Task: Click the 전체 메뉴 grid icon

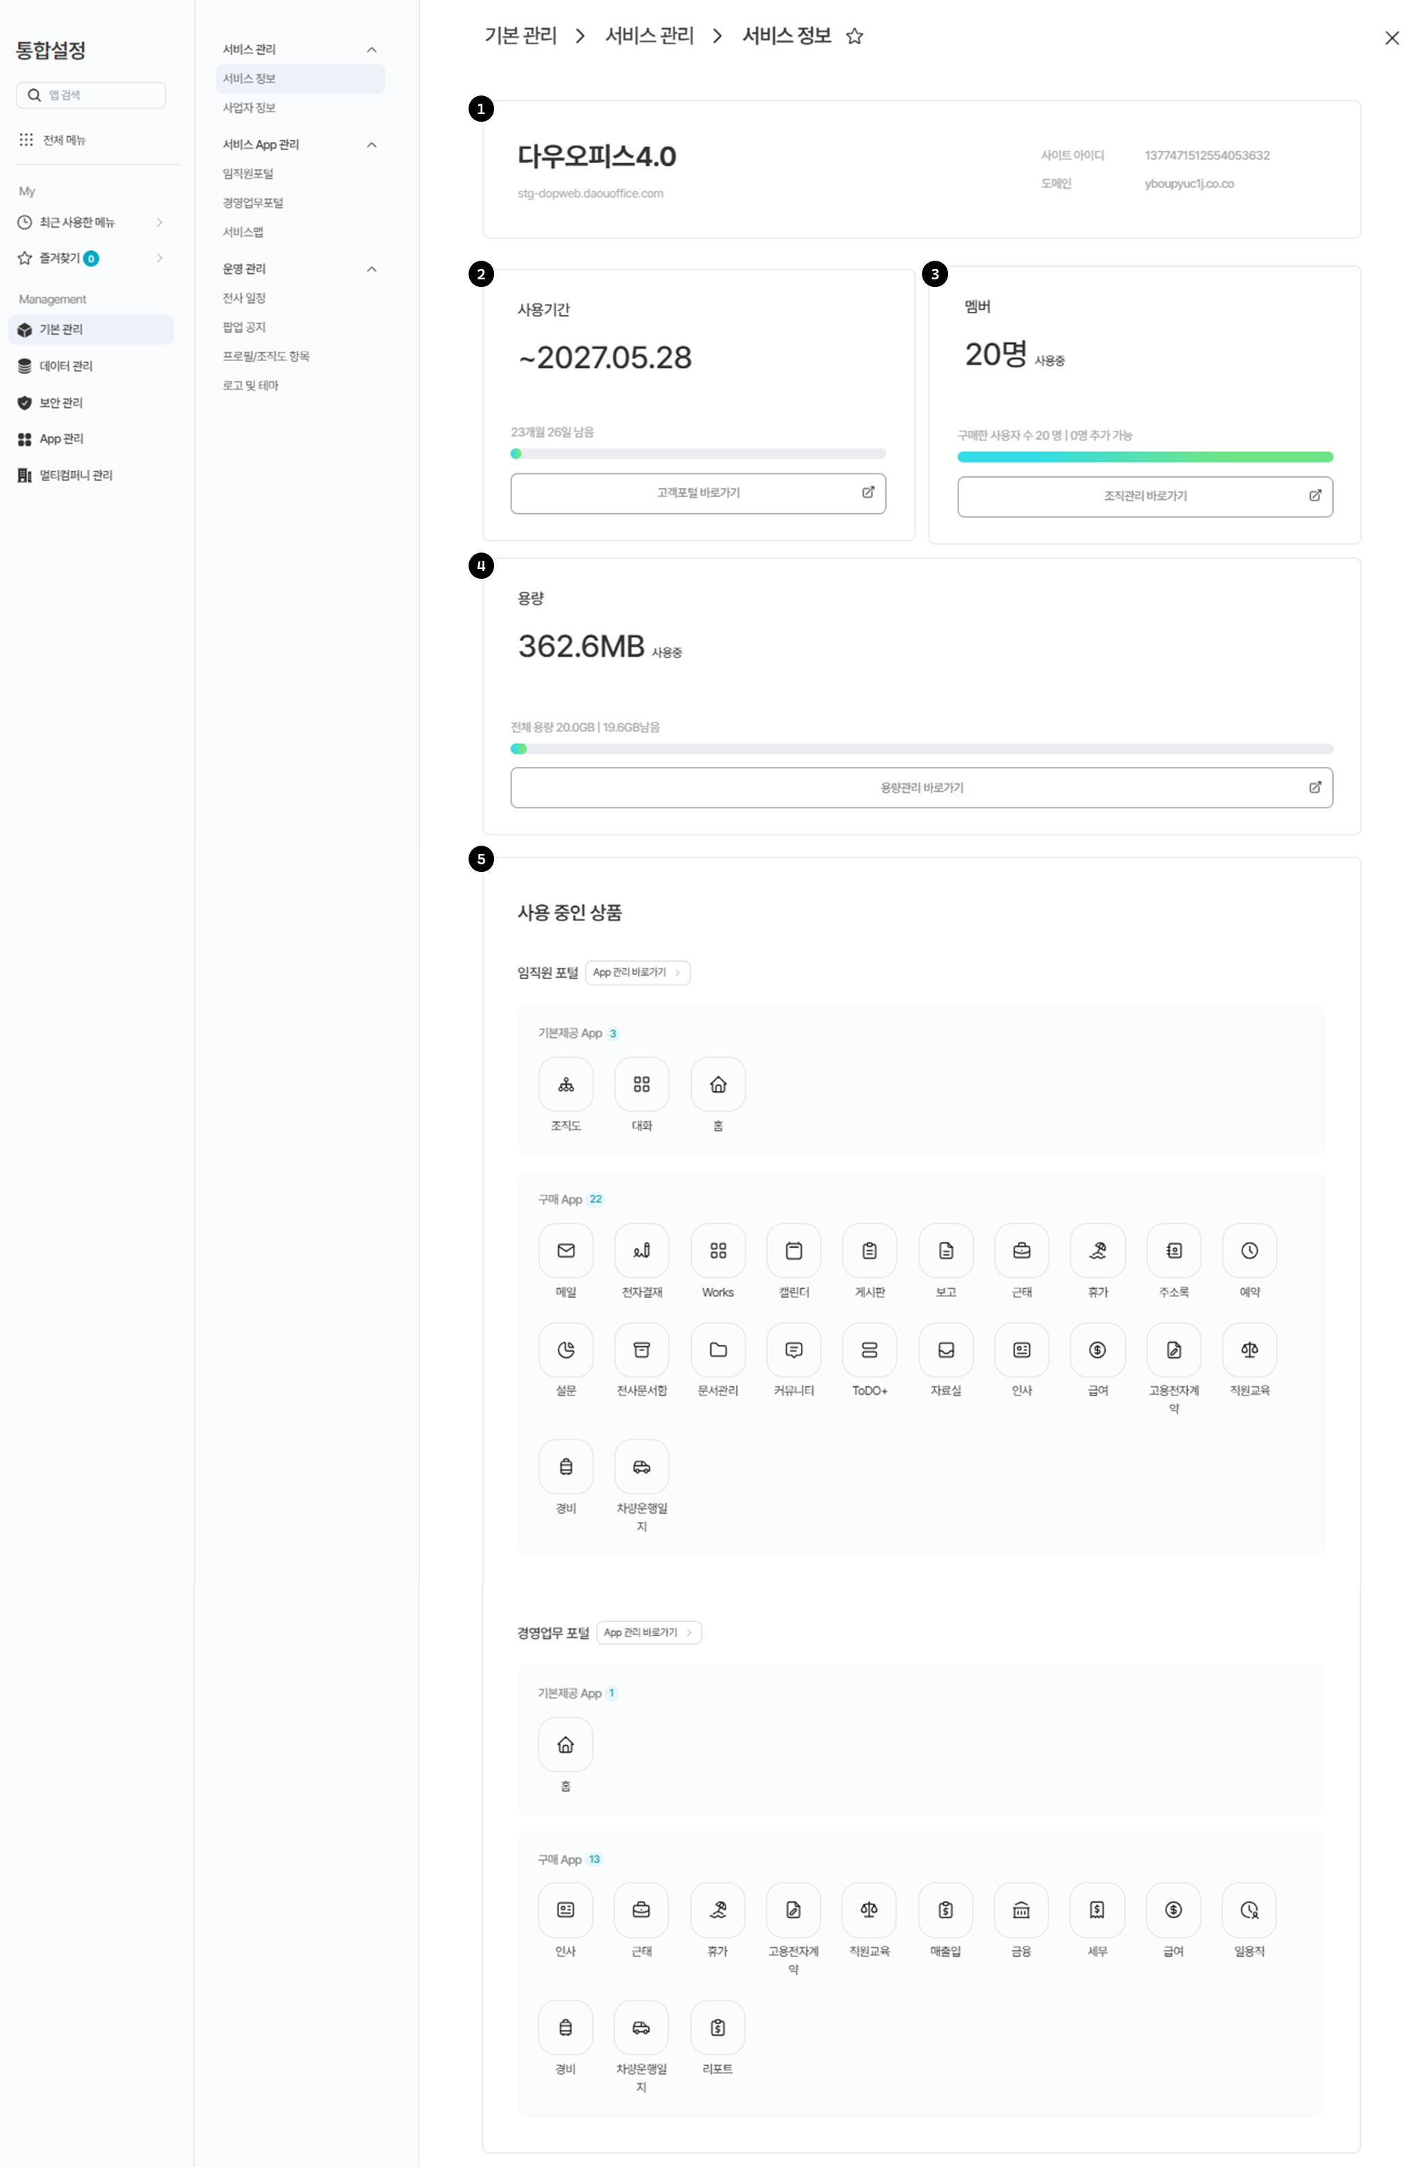Action: coord(26,139)
